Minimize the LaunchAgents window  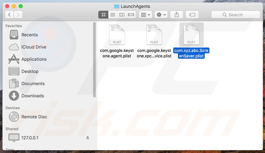coord(14,6)
